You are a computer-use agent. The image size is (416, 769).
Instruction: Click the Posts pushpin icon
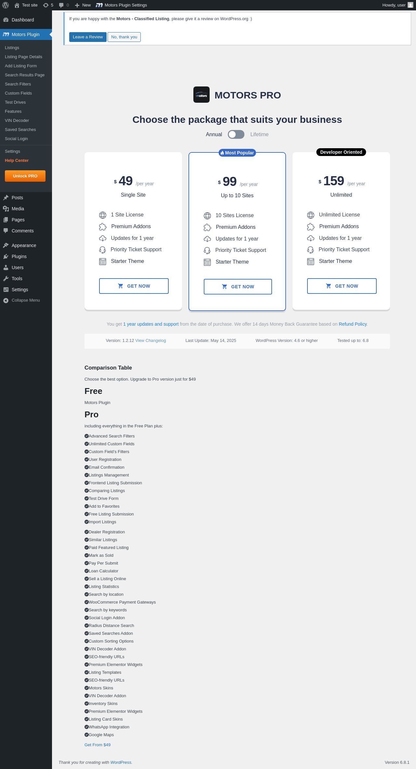pyautogui.click(x=6, y=198)
